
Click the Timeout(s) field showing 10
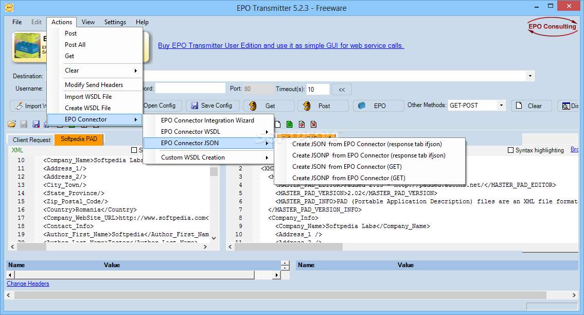317,89
